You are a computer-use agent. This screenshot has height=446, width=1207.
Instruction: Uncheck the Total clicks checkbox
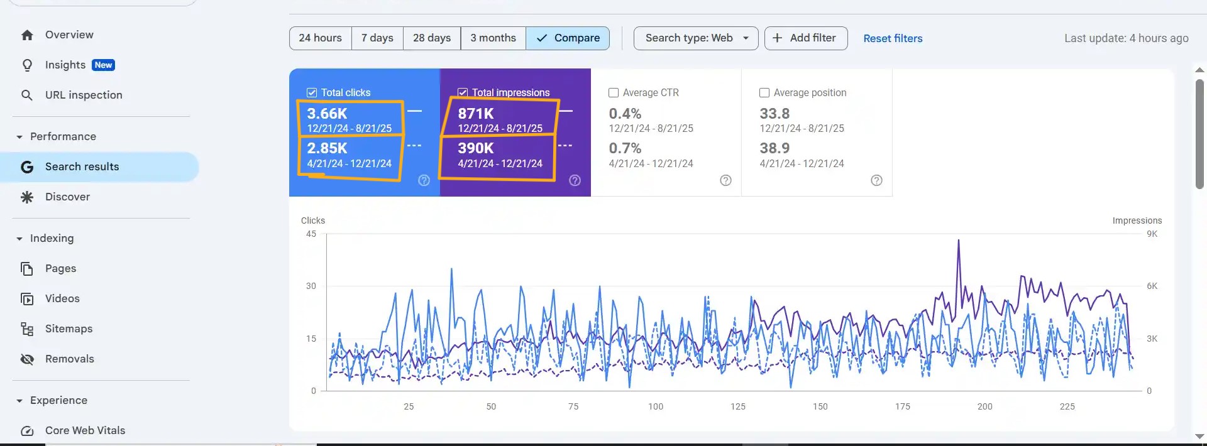[x=312, y=93]
